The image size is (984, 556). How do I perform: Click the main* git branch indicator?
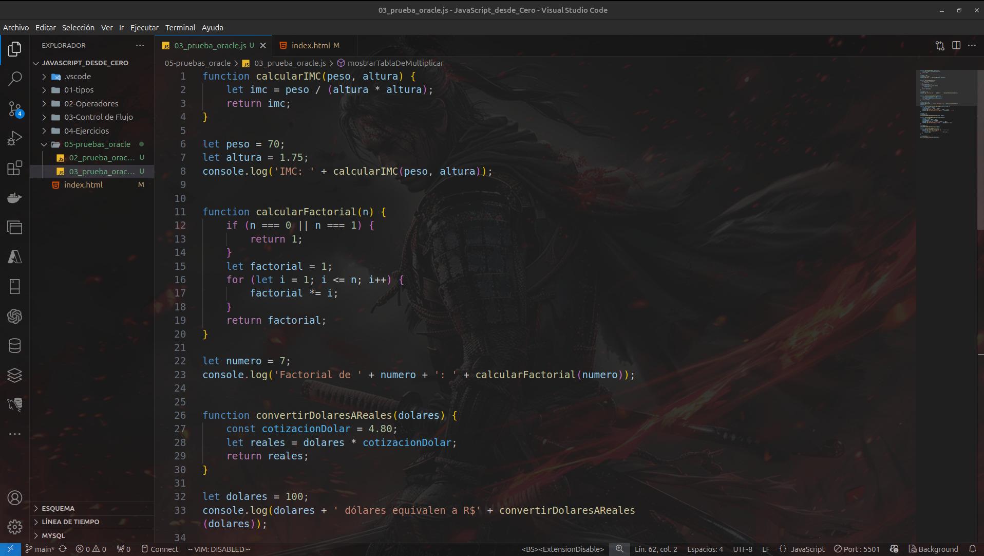point(40,549)
